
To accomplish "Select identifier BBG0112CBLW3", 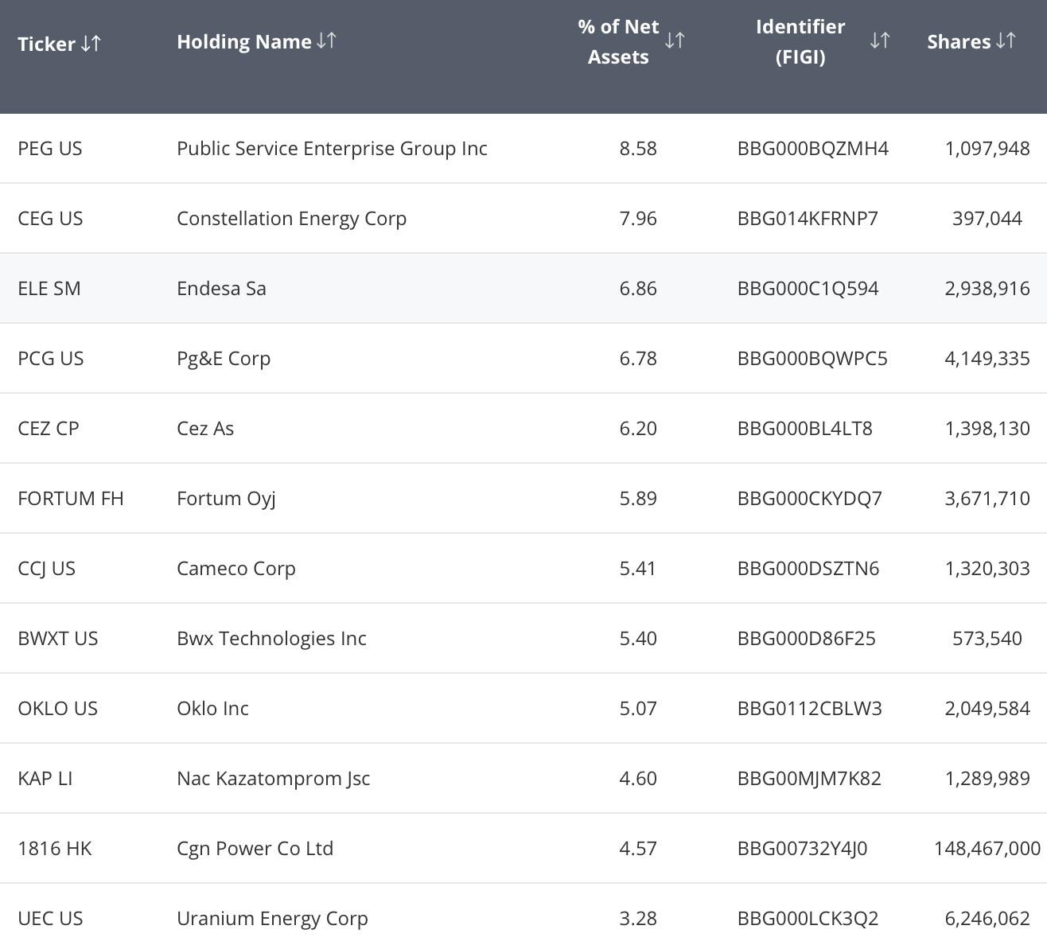I will click(x=810, y=709).
